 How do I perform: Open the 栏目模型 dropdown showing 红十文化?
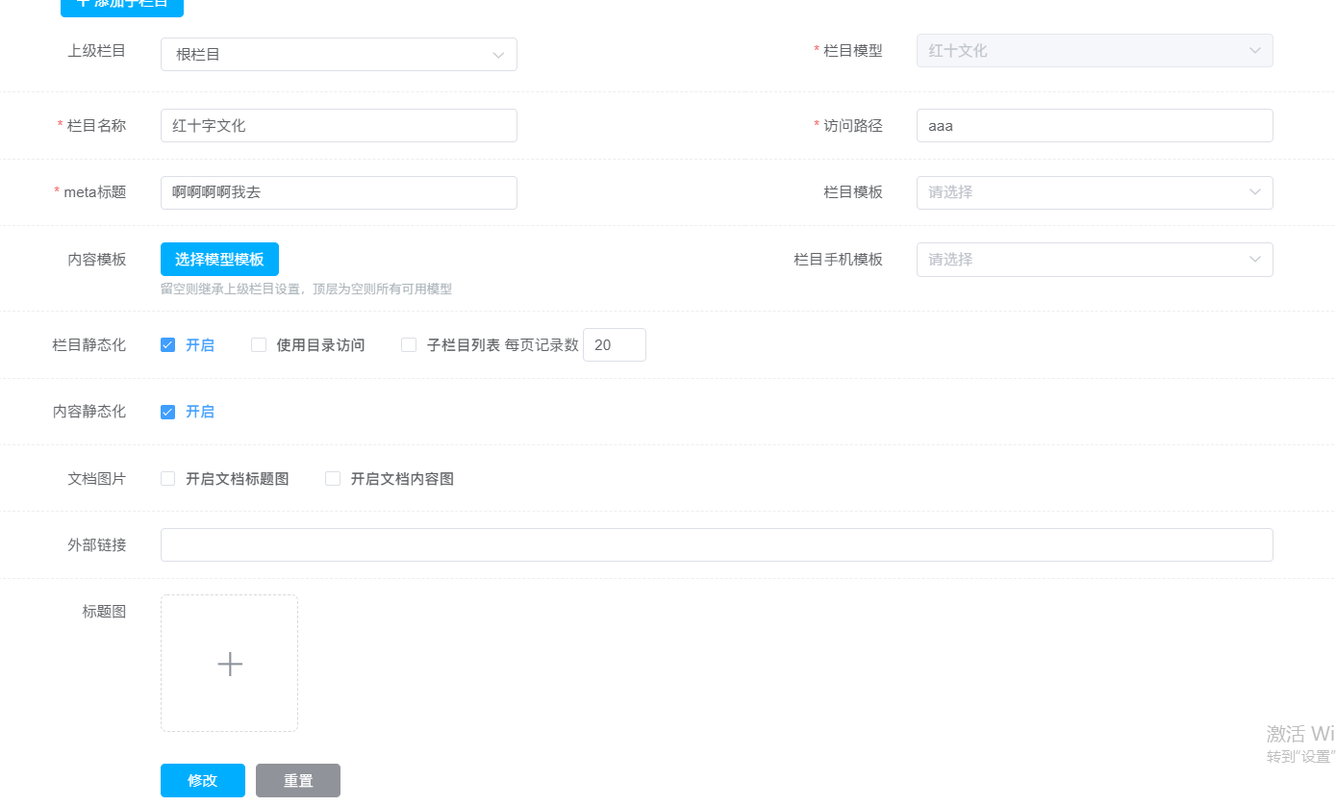(1095, 51)
